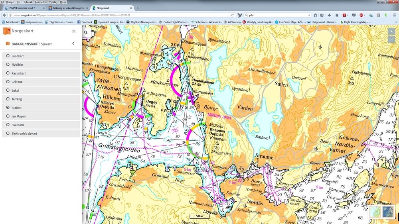This screenshot has height=224, width=399.
Task: Close the Norgeskart side panel
Action: [x=74, y=31]
